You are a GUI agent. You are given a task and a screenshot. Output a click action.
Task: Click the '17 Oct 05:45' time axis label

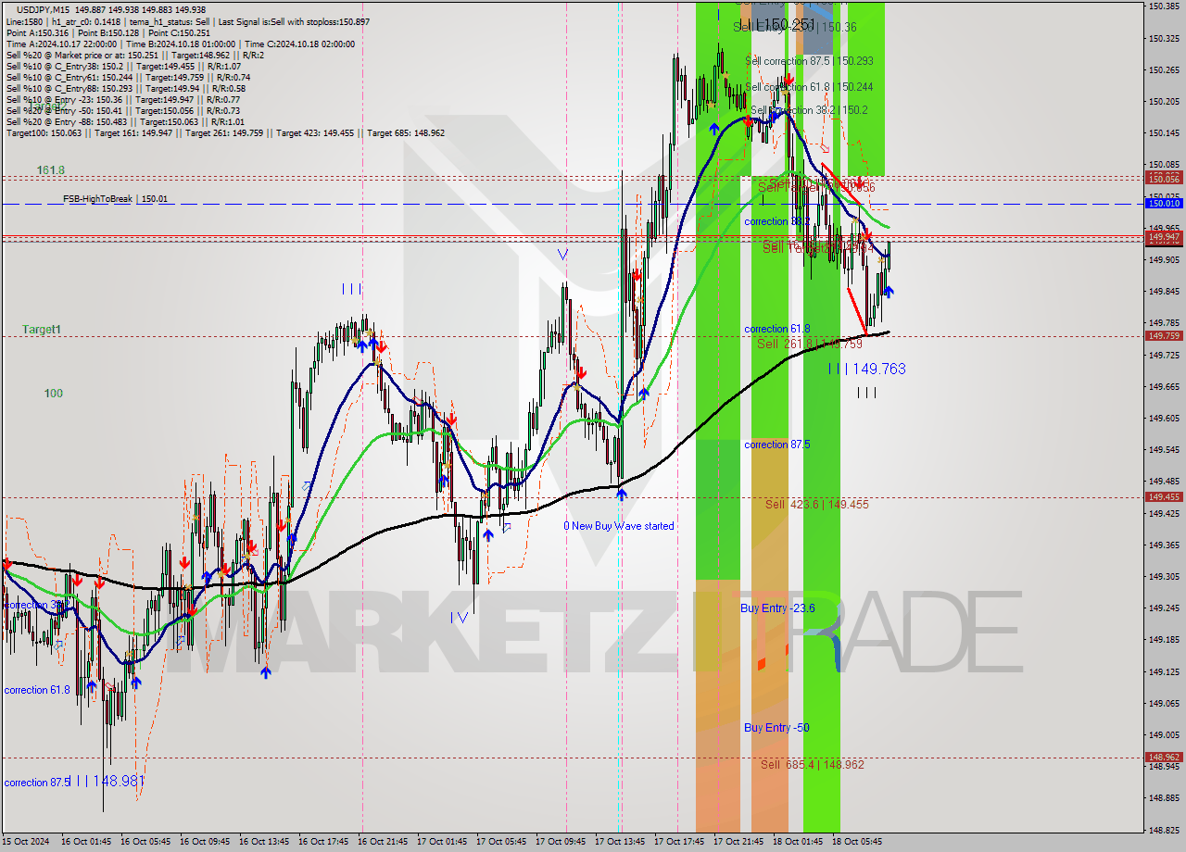[501, 842]
